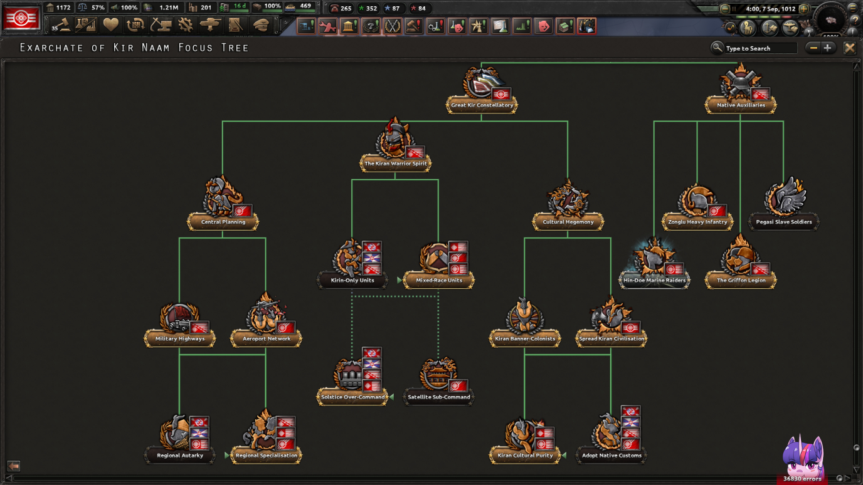Open the Research icon beside Decisions

86,25
